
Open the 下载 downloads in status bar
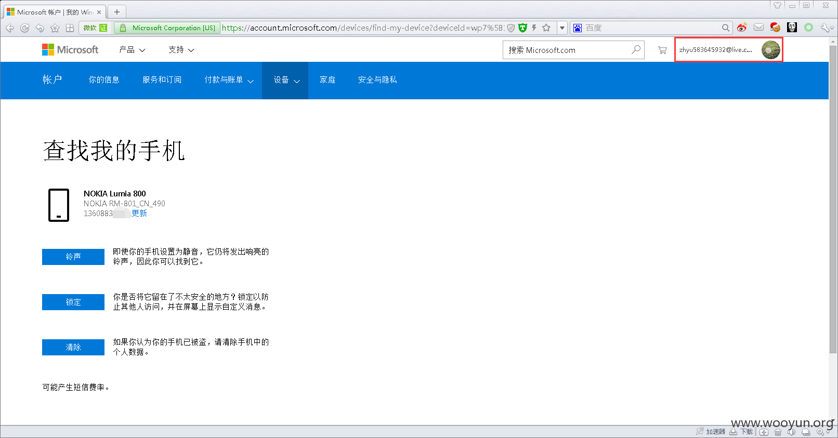click(x=742, y=432)
